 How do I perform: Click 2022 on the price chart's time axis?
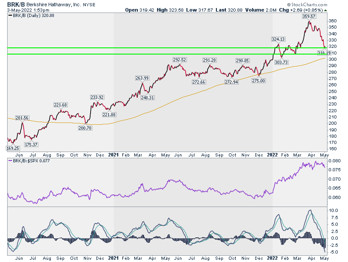[272, 155]
